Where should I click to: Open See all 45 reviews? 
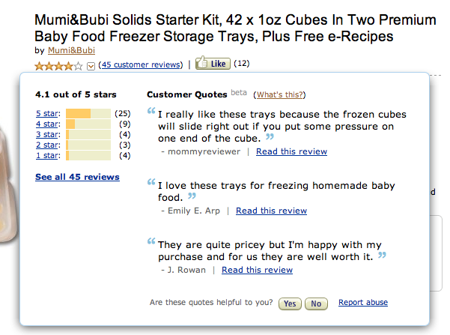(77, 177)
